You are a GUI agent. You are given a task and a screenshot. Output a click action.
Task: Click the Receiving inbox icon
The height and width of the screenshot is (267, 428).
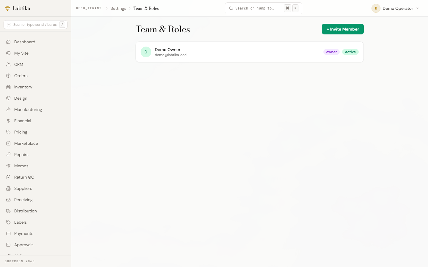[x=8, y=200]
